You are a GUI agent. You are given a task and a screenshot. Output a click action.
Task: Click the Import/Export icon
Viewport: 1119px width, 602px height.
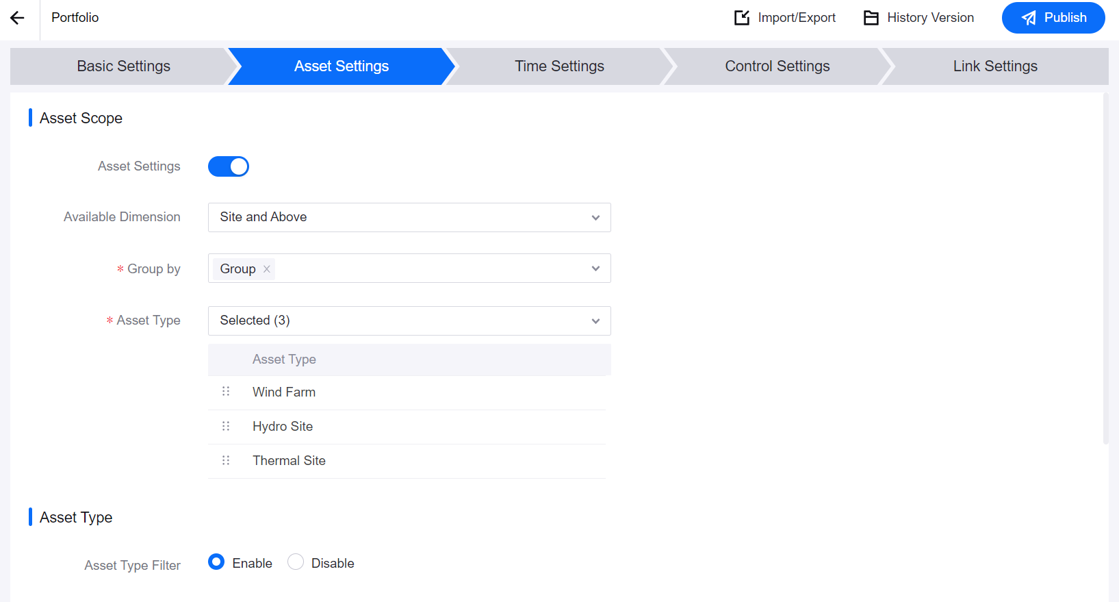[x=742, y=18]
